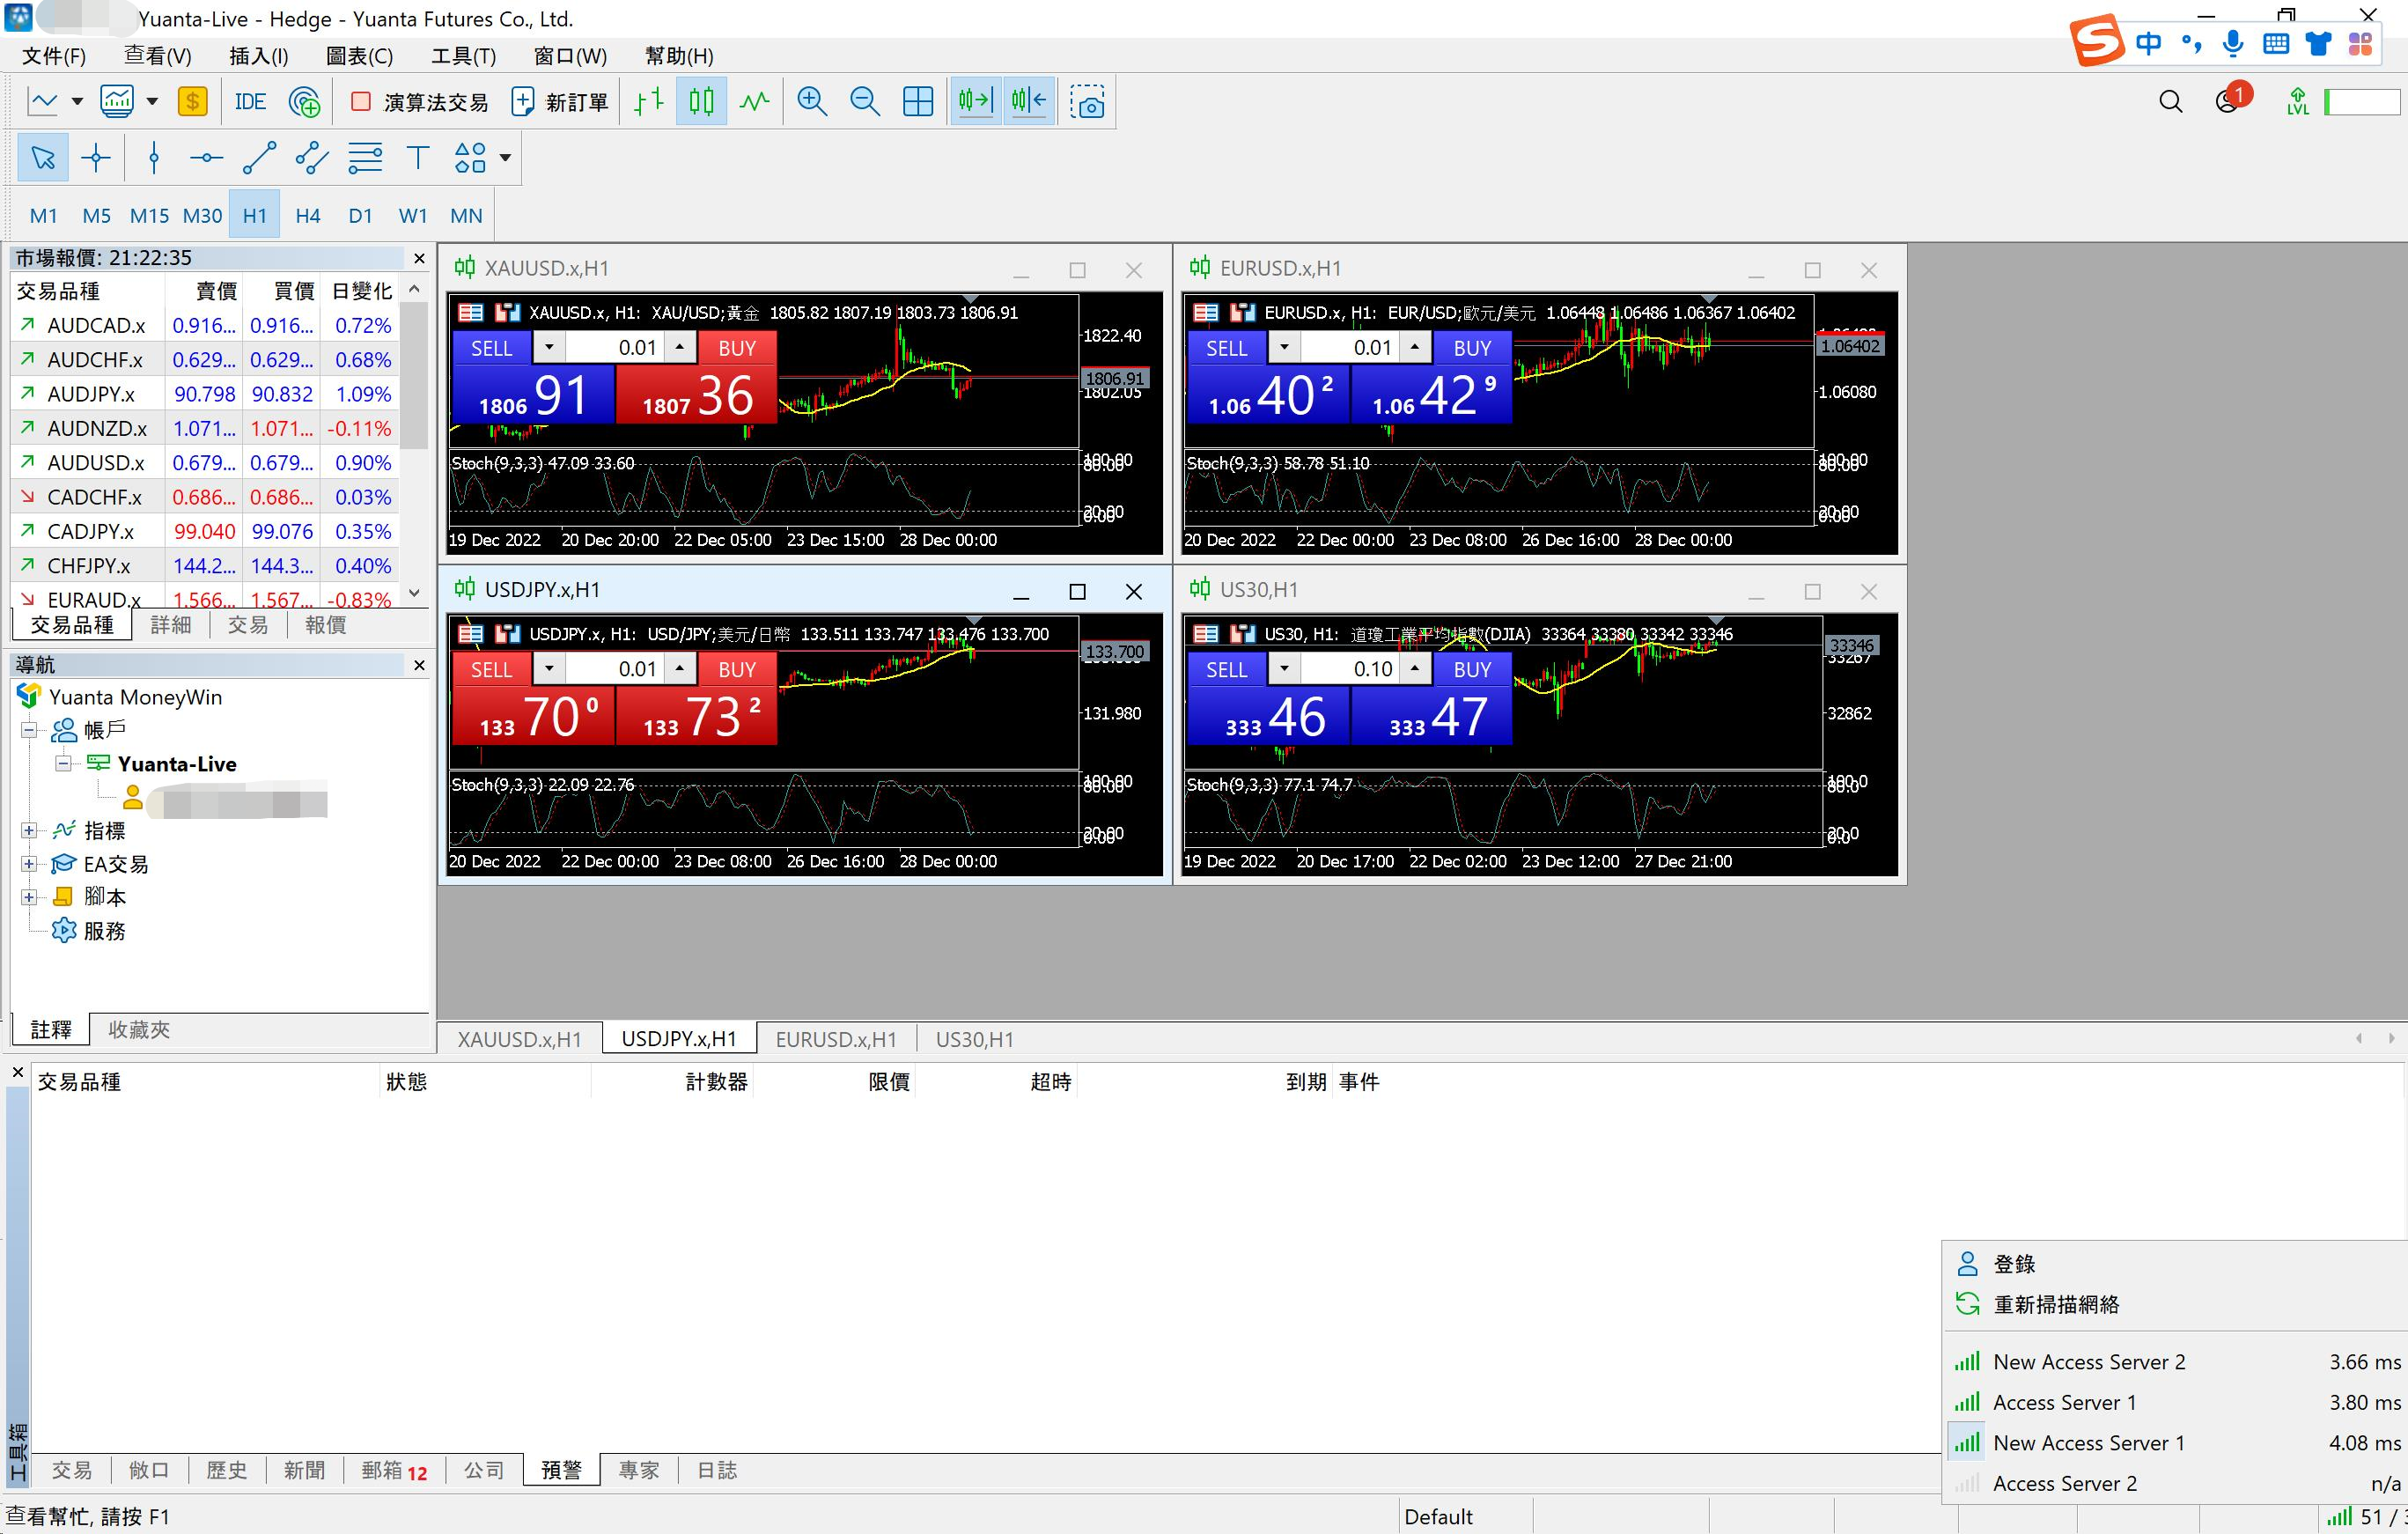Click the VPS signal level icon

coord(2298,102)
